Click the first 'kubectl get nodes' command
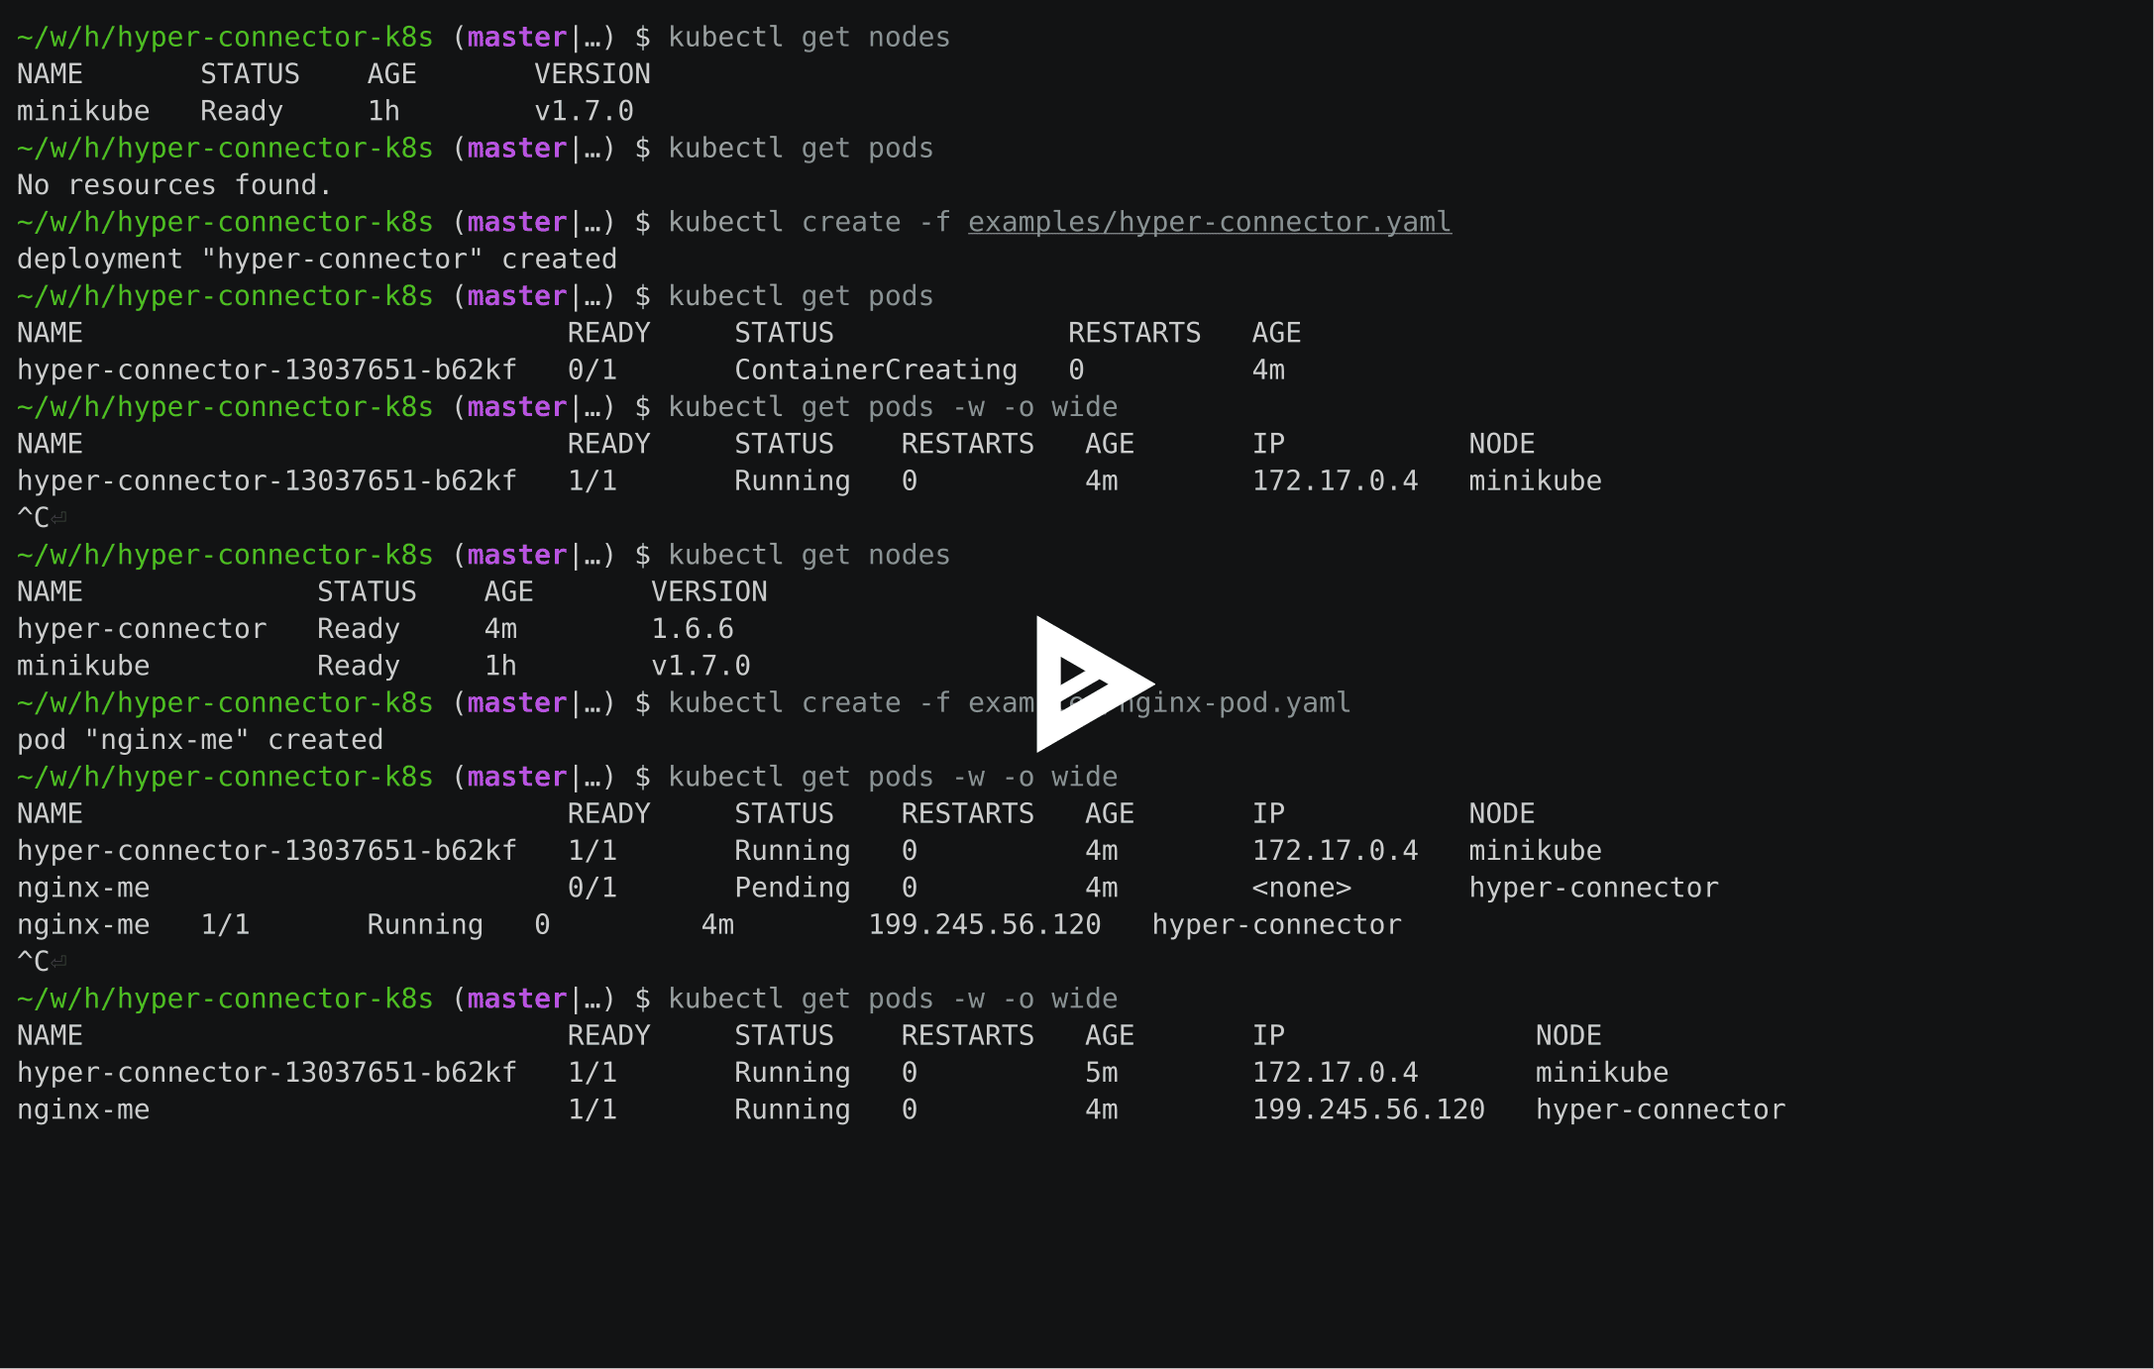Screen dimensions: 2154x1369 pyautogui.click(x=809, y=38)
